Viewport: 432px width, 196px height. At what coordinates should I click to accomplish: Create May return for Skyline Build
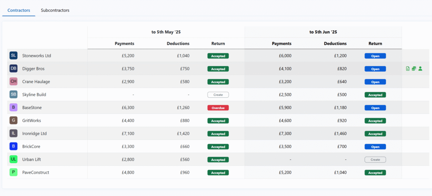[x=218, y=95]
